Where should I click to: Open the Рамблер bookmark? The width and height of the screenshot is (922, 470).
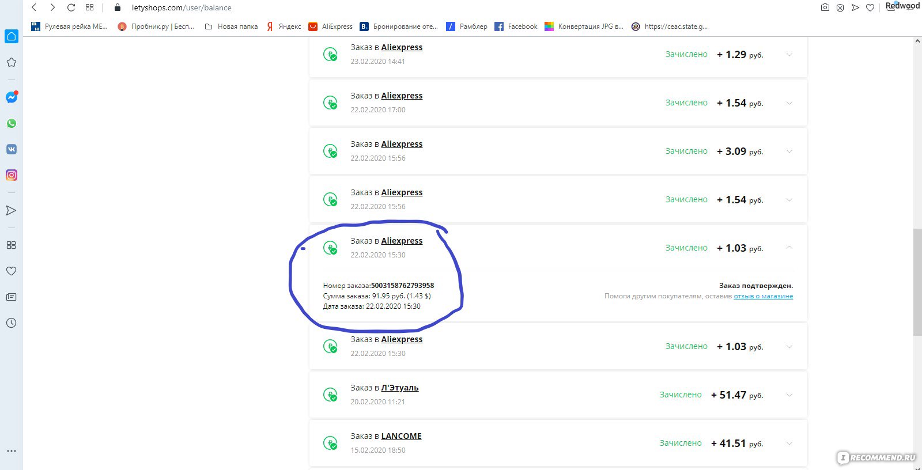467,26
